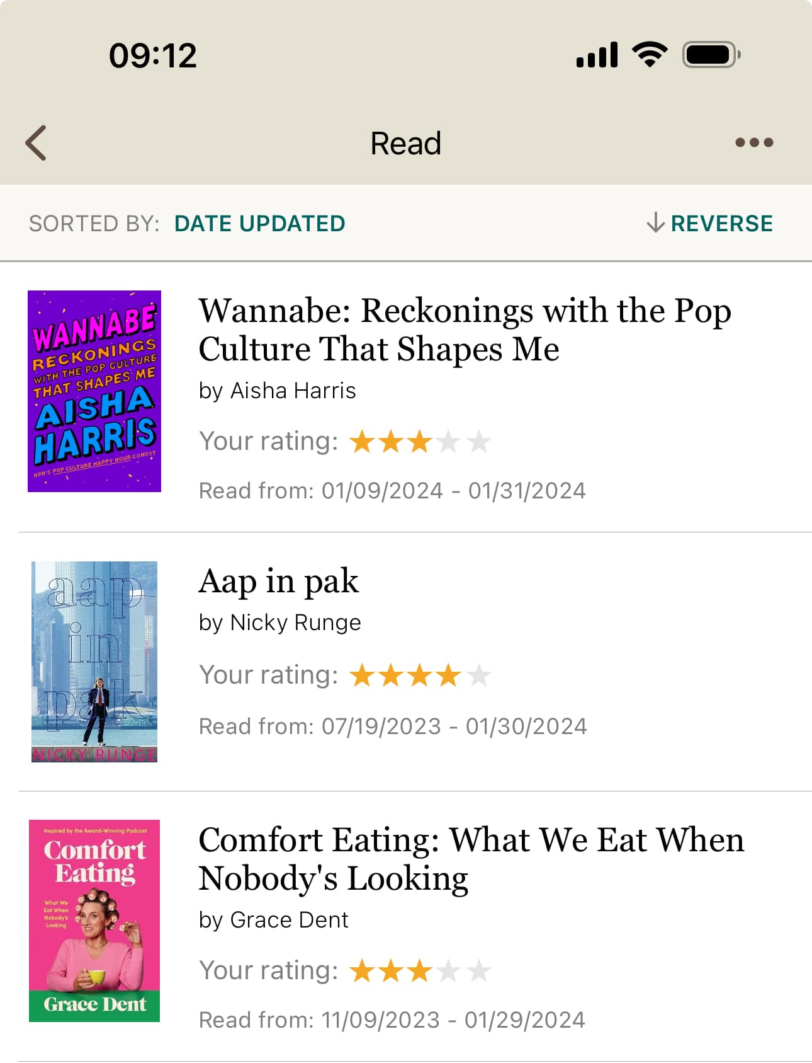
Task: Tap the cellular signal bars icon
Action: 597,55
